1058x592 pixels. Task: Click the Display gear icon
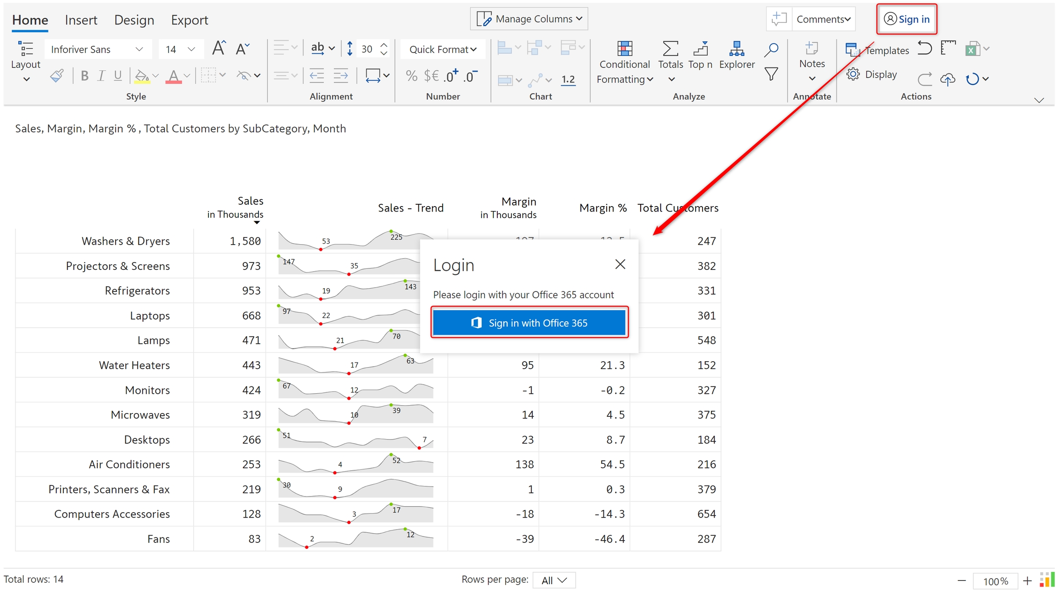[x=853, y=74]
